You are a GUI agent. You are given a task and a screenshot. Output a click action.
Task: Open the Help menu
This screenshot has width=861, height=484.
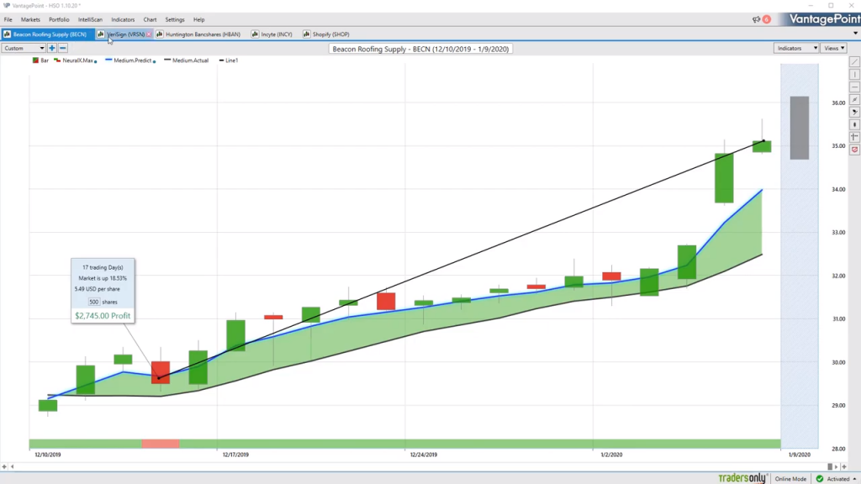pos(198,20)
